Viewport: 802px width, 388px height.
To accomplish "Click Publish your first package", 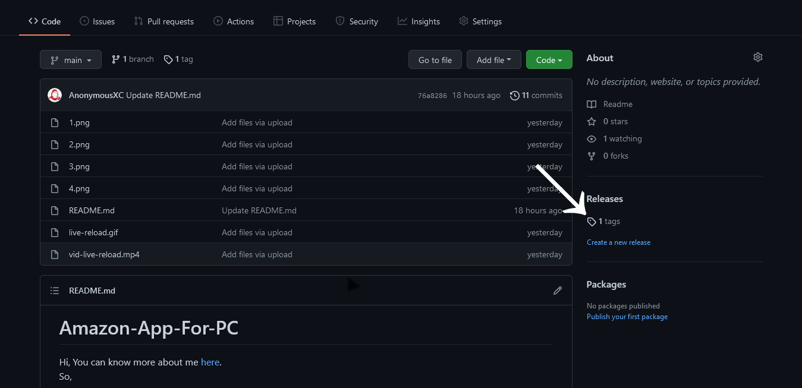I will click(x=627, y=317).
